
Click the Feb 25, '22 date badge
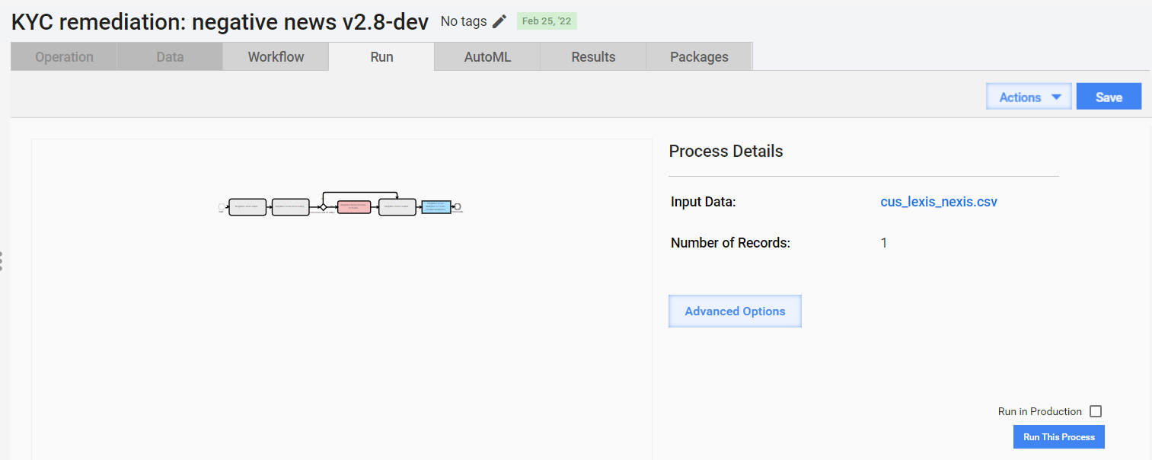(x=547, y=21)
